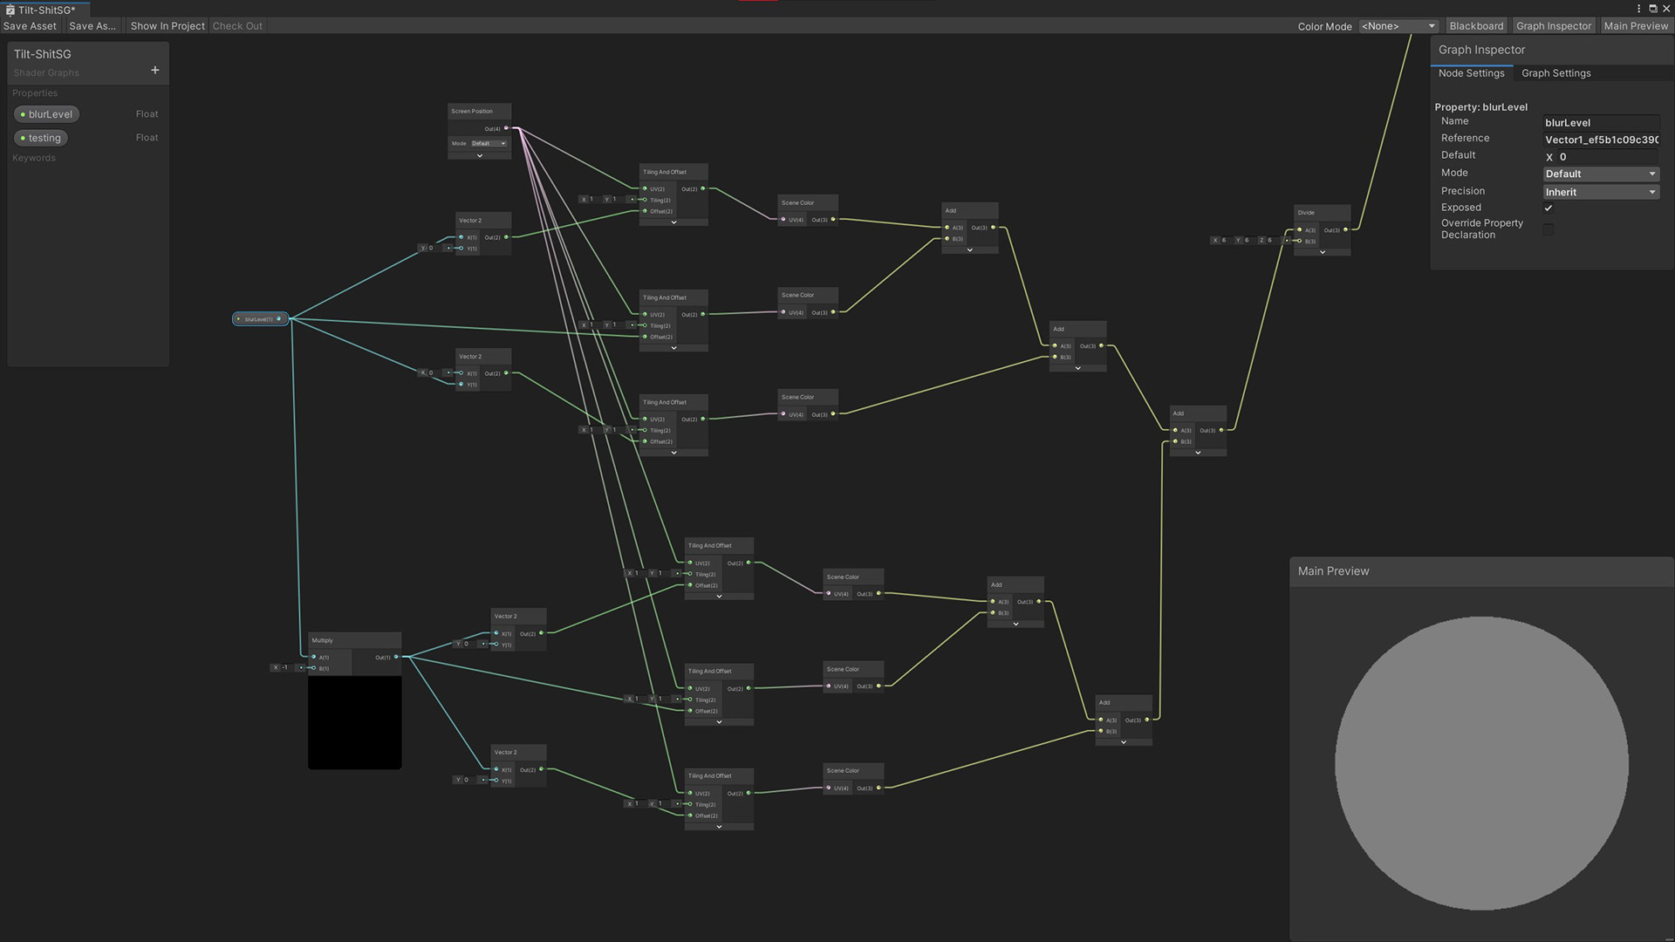
Task: Open the property Mode dropdown in inspector
Action: [x=1601, y=174]
